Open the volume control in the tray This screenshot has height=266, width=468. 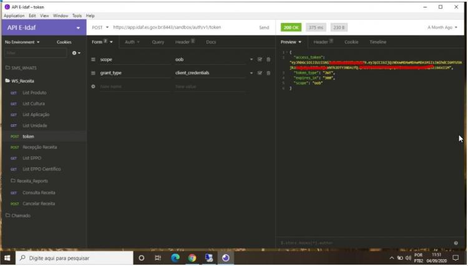point(408,258)
